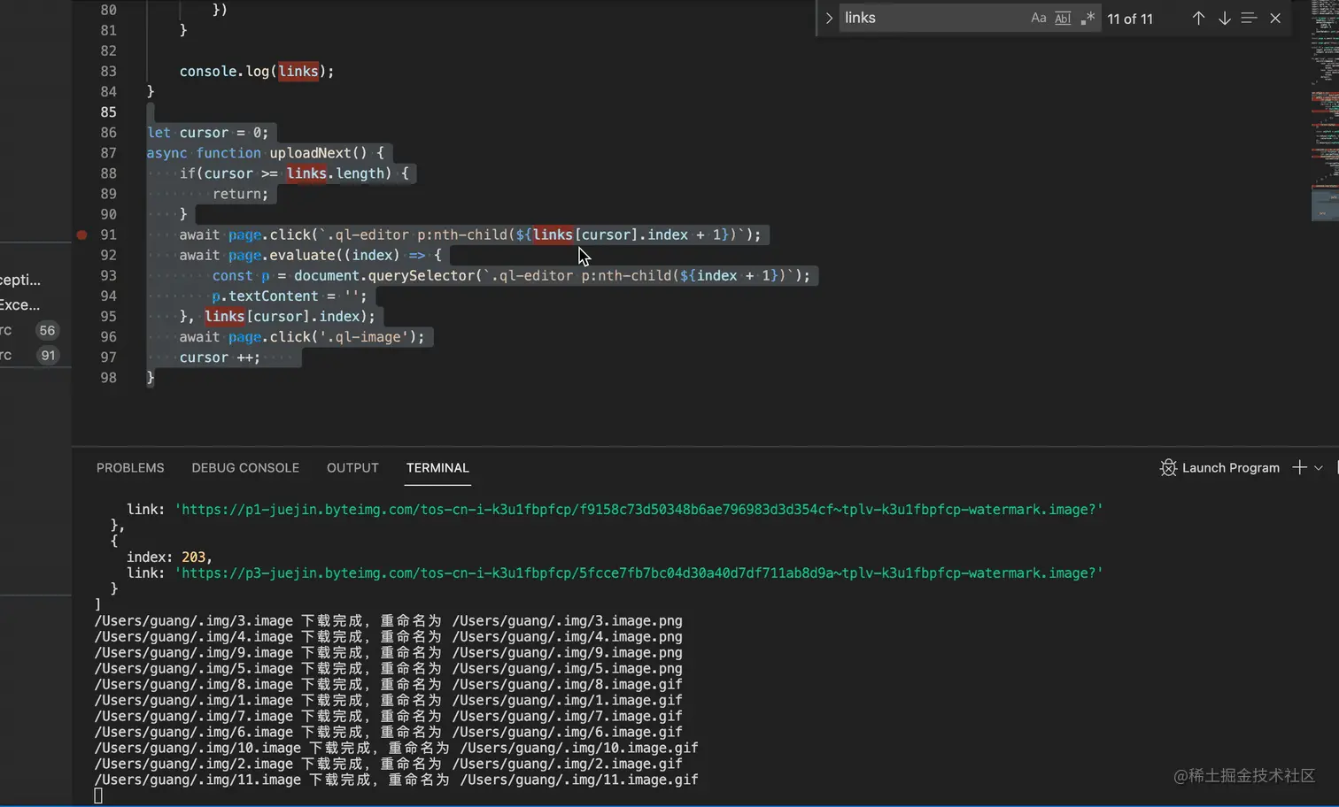The image size is (1339, 807).
Task: Click line number 85 in gutter
Action: click(108, 111)
